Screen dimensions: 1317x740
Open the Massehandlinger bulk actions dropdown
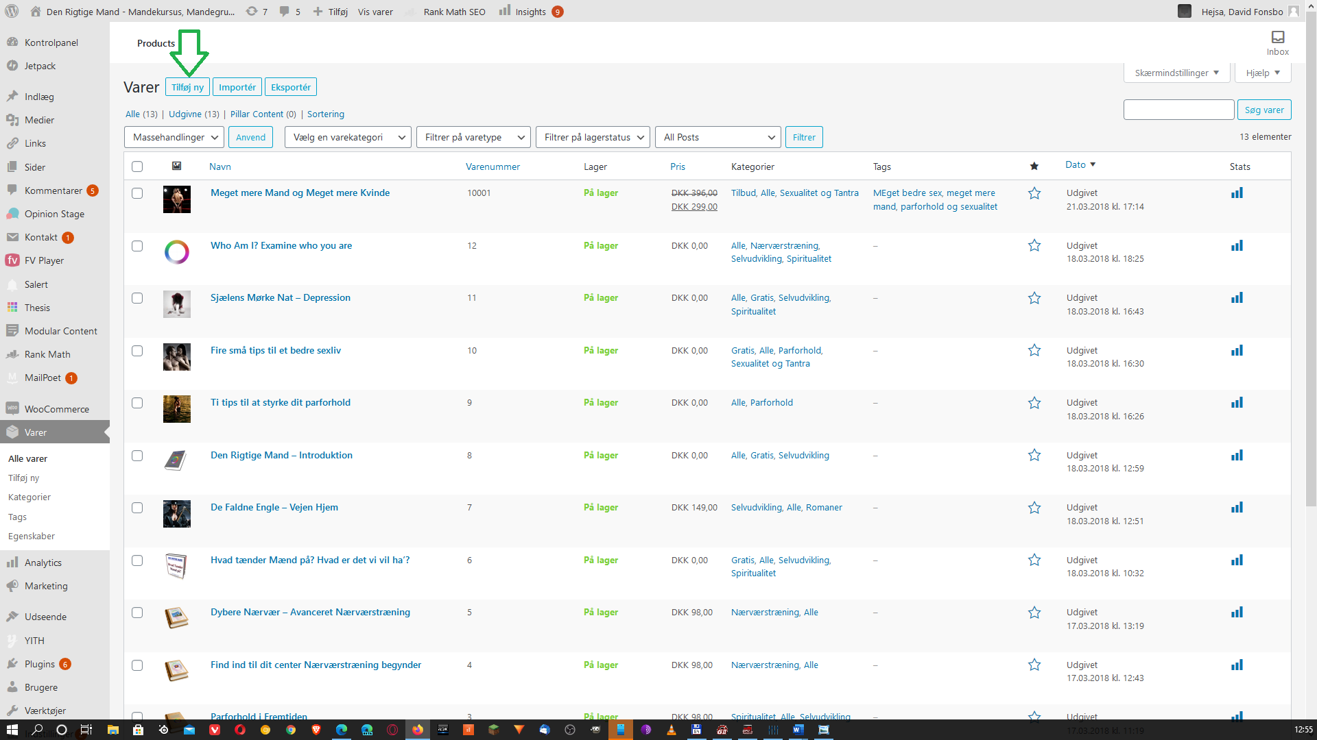coord(174,137)
